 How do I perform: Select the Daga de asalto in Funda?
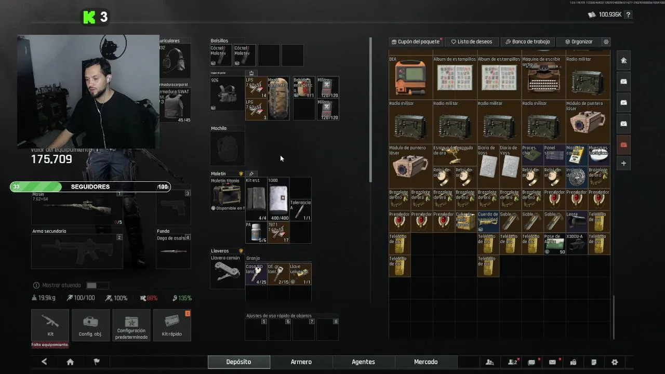click(174, 251)
